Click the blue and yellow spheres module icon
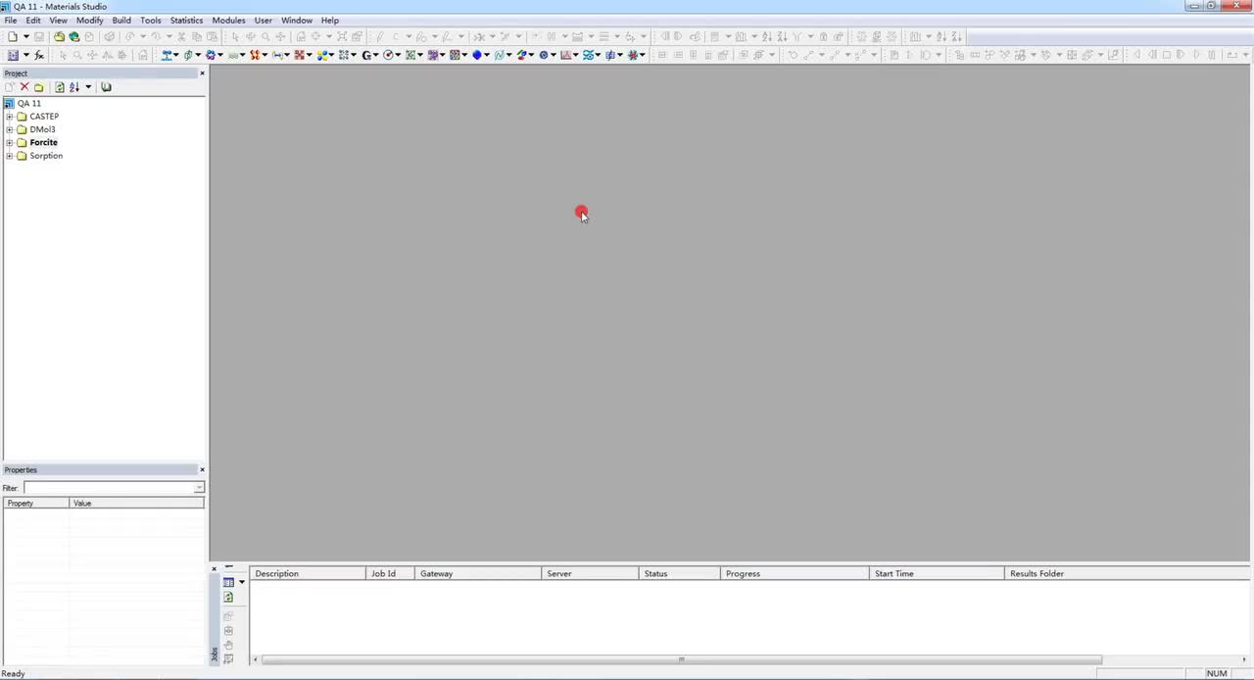The width and height of the screenshot is (1254, 680). point(323,55)
